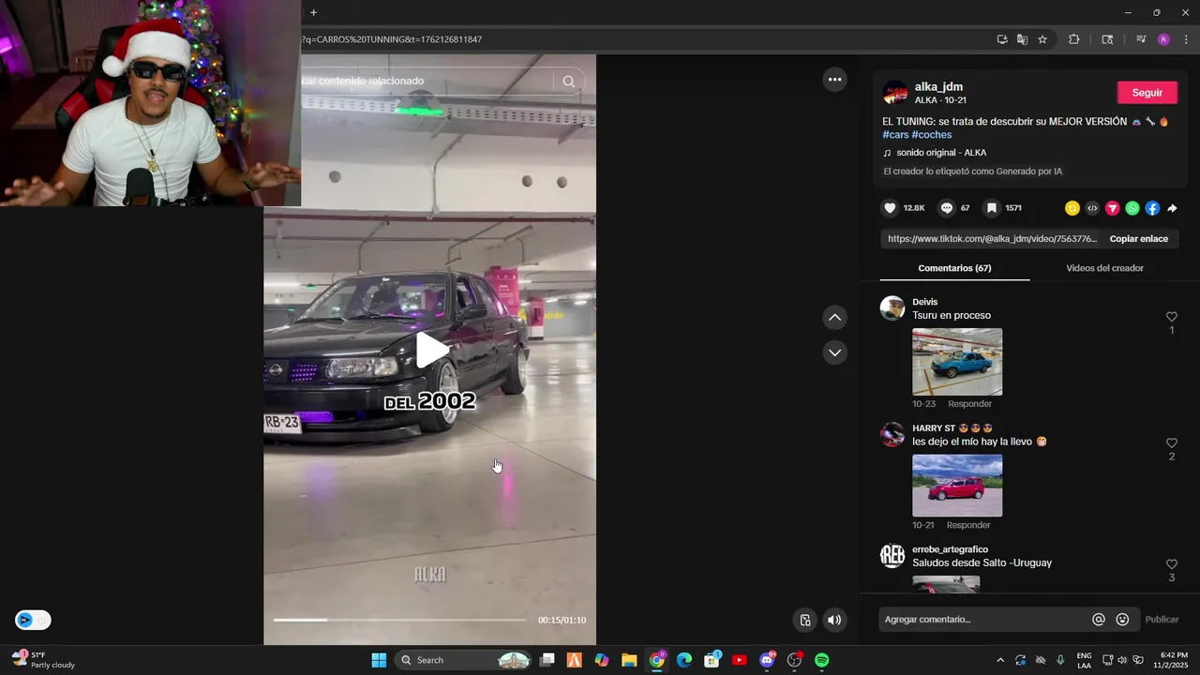Open YouTube app from the taskbar
This screenshot has height=675, width=1200.
pos(739,660)
